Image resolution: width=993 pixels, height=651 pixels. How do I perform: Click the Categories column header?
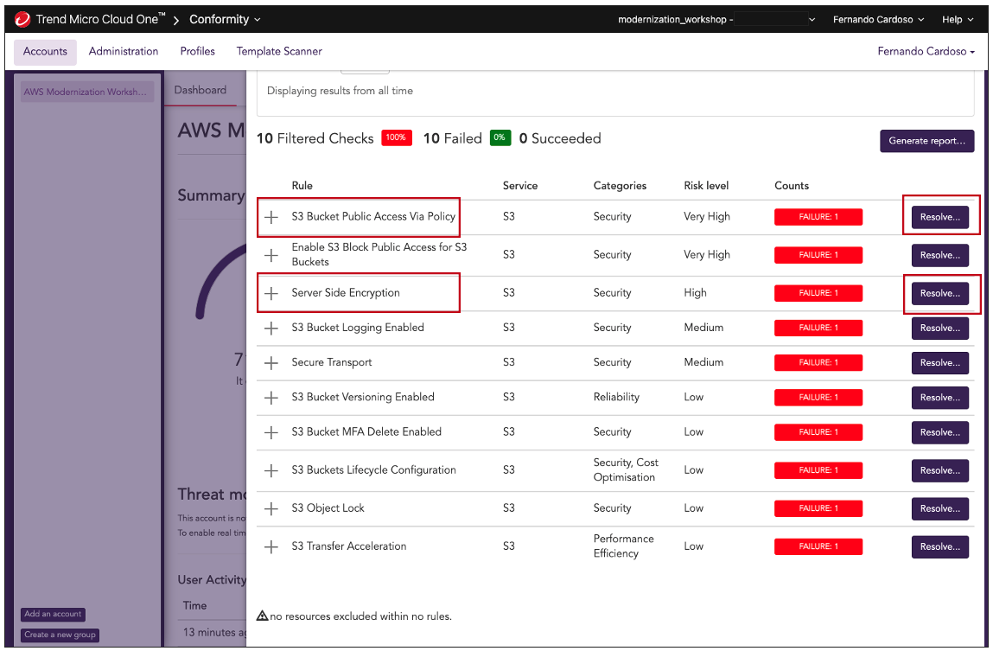620,186
